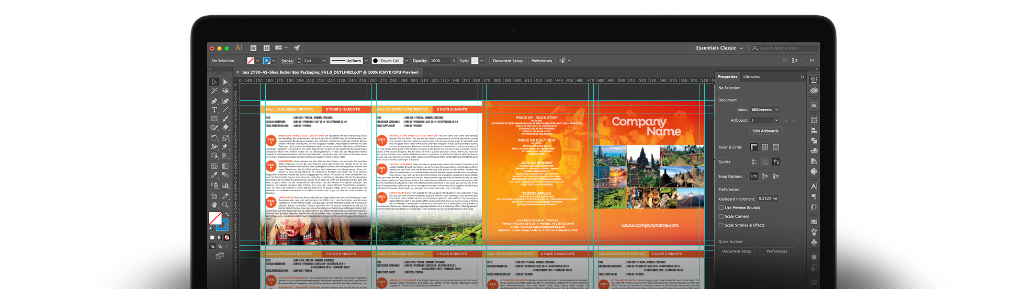
Task: Switch to the Libraries tab
Action: point(752,77)
